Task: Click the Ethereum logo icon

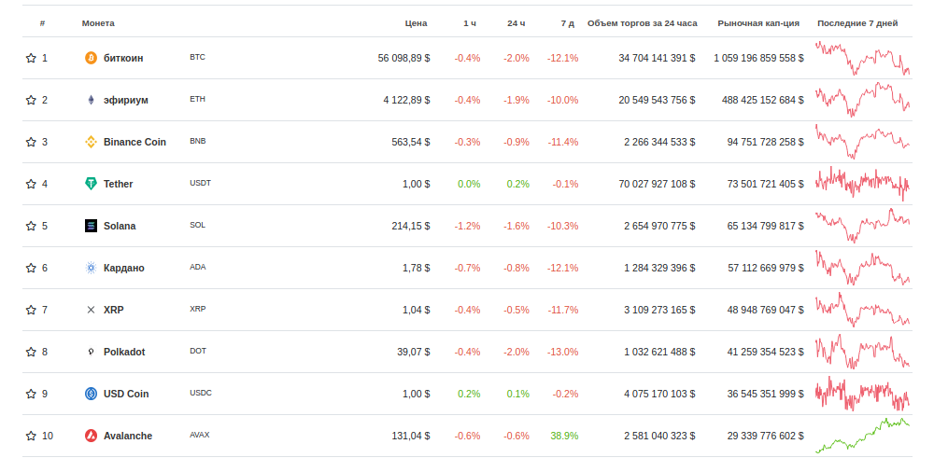Action: pyautogui.click(x=91, y=100)
